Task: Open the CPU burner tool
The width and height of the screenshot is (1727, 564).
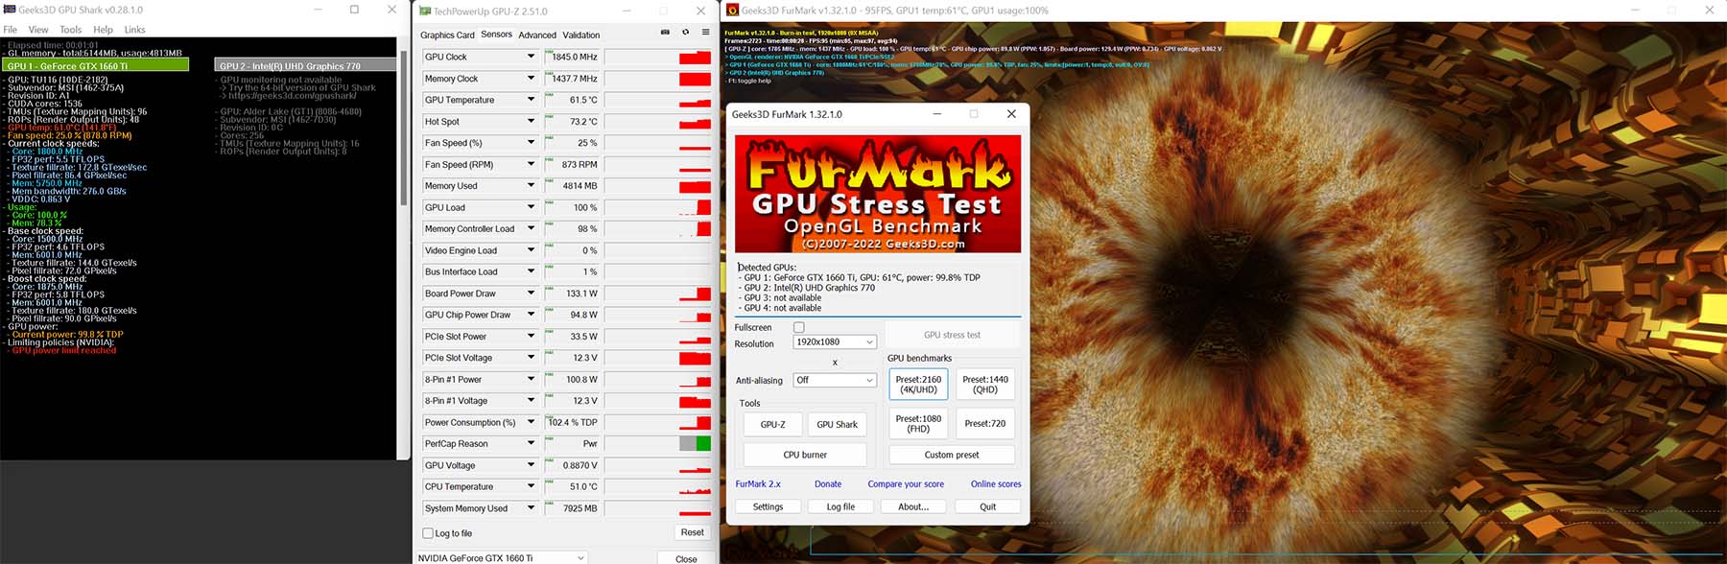Action: coord(805,455)
